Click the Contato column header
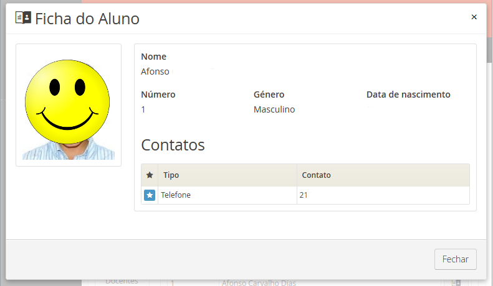 (x=316, y=175)
